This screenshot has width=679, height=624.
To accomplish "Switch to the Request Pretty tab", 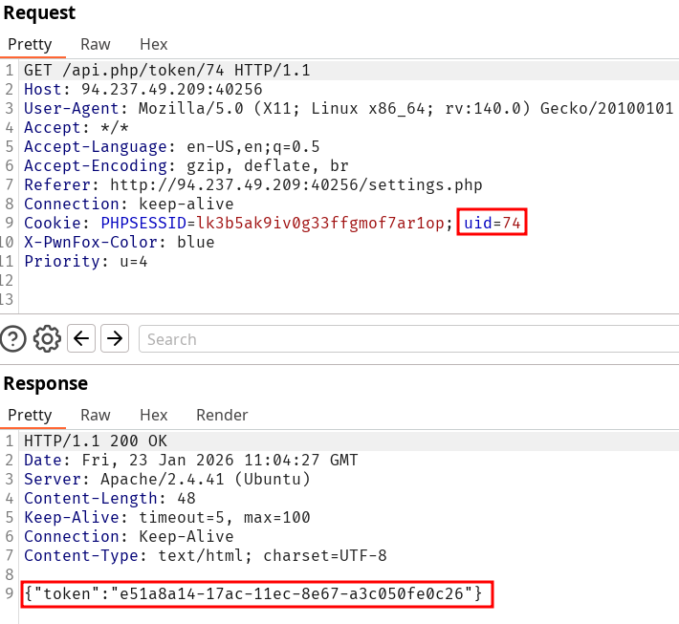I will (30, 44).
